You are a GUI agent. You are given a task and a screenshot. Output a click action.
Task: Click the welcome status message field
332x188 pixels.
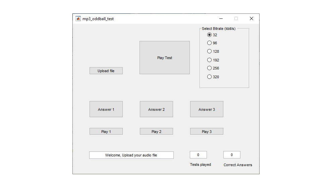click(131, 155)
